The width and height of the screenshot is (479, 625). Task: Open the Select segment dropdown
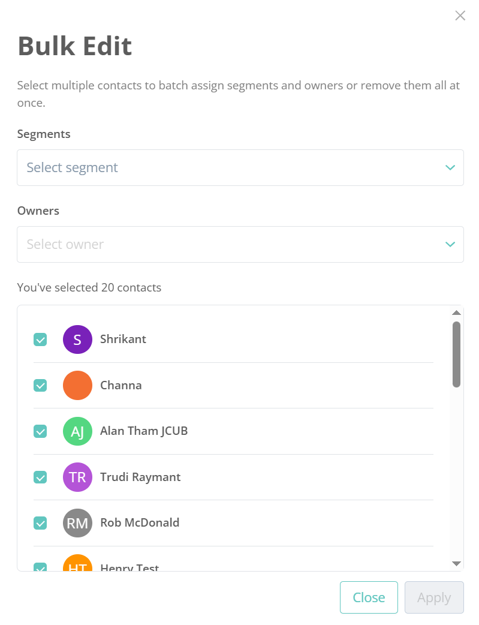pos(240,167)
